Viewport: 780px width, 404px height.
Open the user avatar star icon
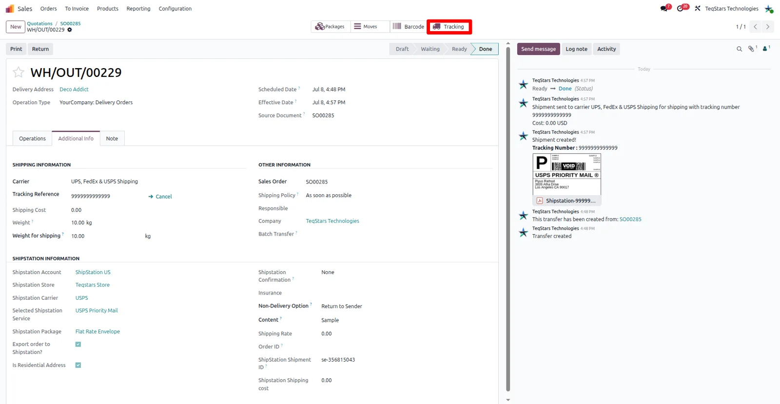[769, 9]
